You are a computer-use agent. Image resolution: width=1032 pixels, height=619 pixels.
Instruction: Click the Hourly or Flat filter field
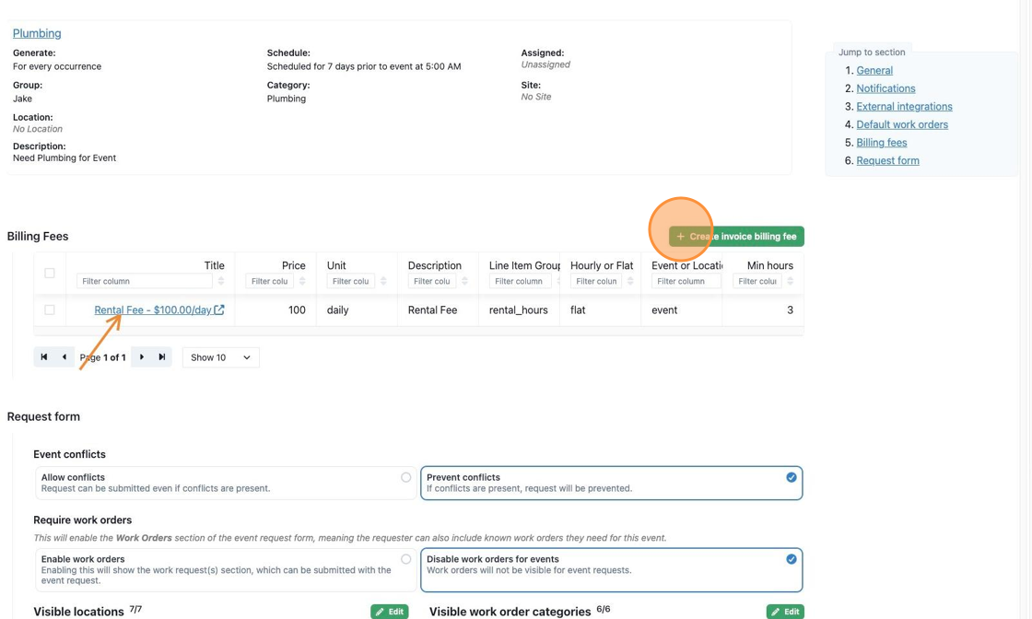[595, 281]
